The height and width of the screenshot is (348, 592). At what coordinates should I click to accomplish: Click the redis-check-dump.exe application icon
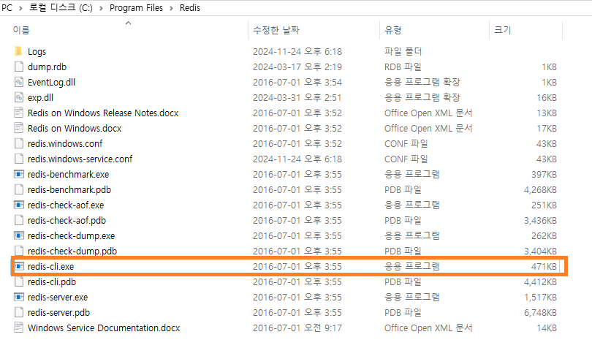pyautogui.click(x=18, y=236)
